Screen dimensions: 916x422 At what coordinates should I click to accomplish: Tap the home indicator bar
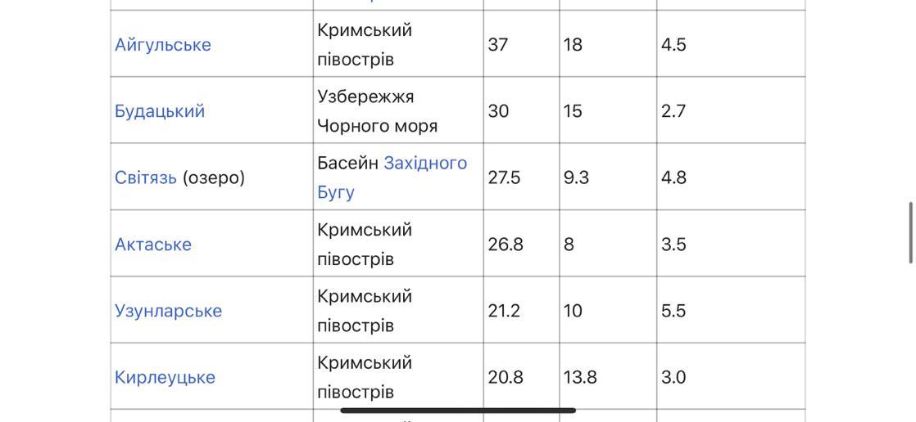(x=458, y=411)
